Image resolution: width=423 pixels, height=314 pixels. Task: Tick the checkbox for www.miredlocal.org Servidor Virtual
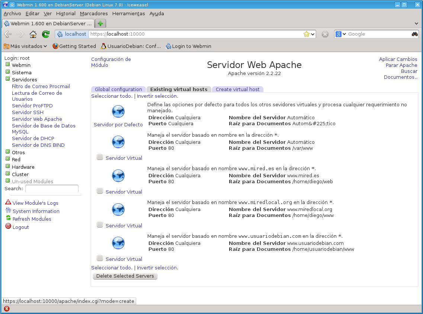(x=100, y=224)
